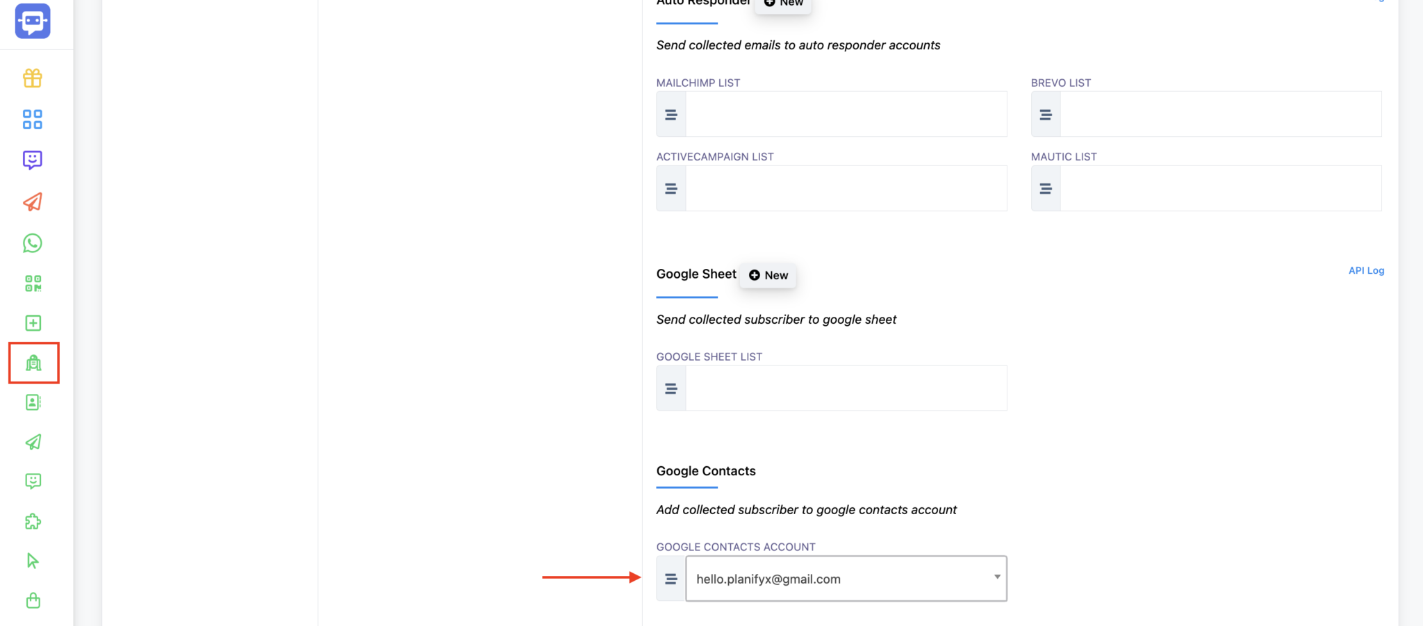This screenshot has width=1423, height=626.
Task: Click the GOOGLE SHEET LIST label
Action: pyautogui.click(x=709, y=357)
